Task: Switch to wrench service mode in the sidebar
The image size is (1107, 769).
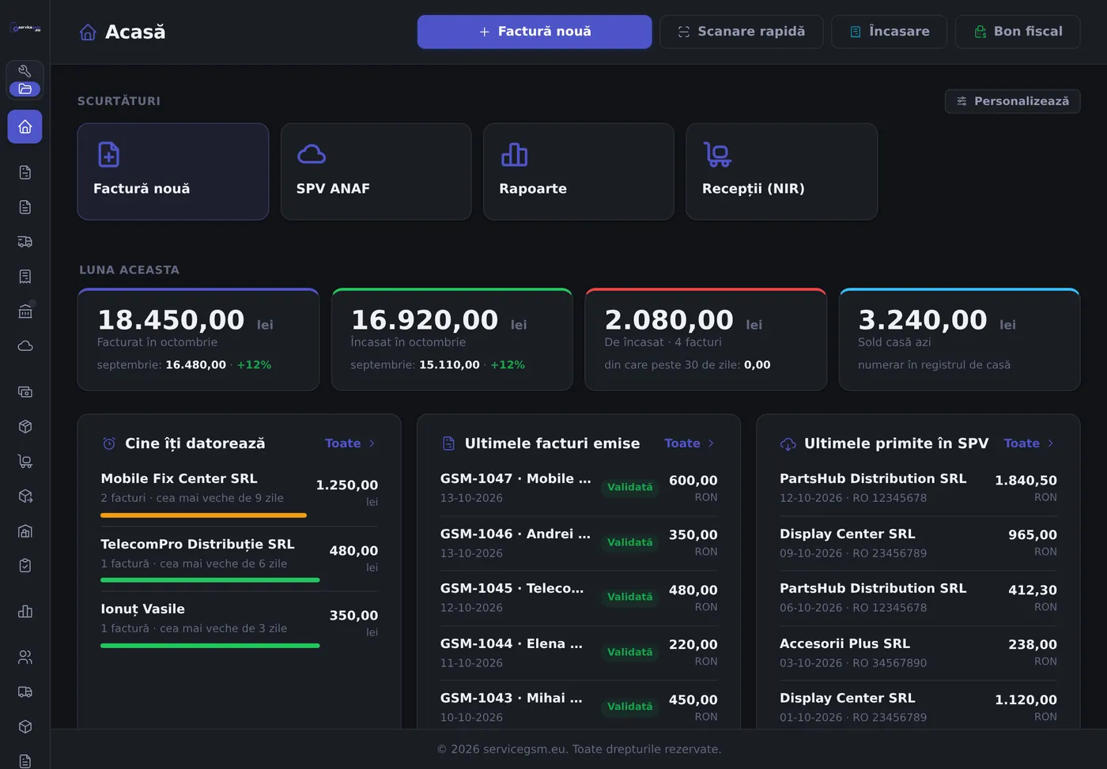Action: click(25, 71)
